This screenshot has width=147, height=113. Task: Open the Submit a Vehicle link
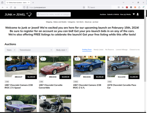(113, 14)
